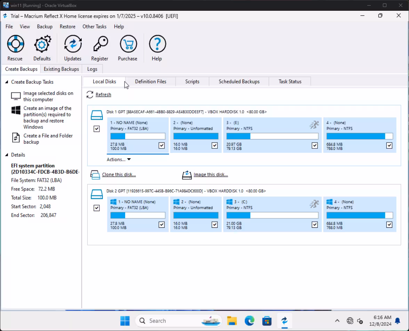409x331 pixels.
Task: Toggle the Disk 1 whole-disk checkbox
Action: (x=97, y=129)
